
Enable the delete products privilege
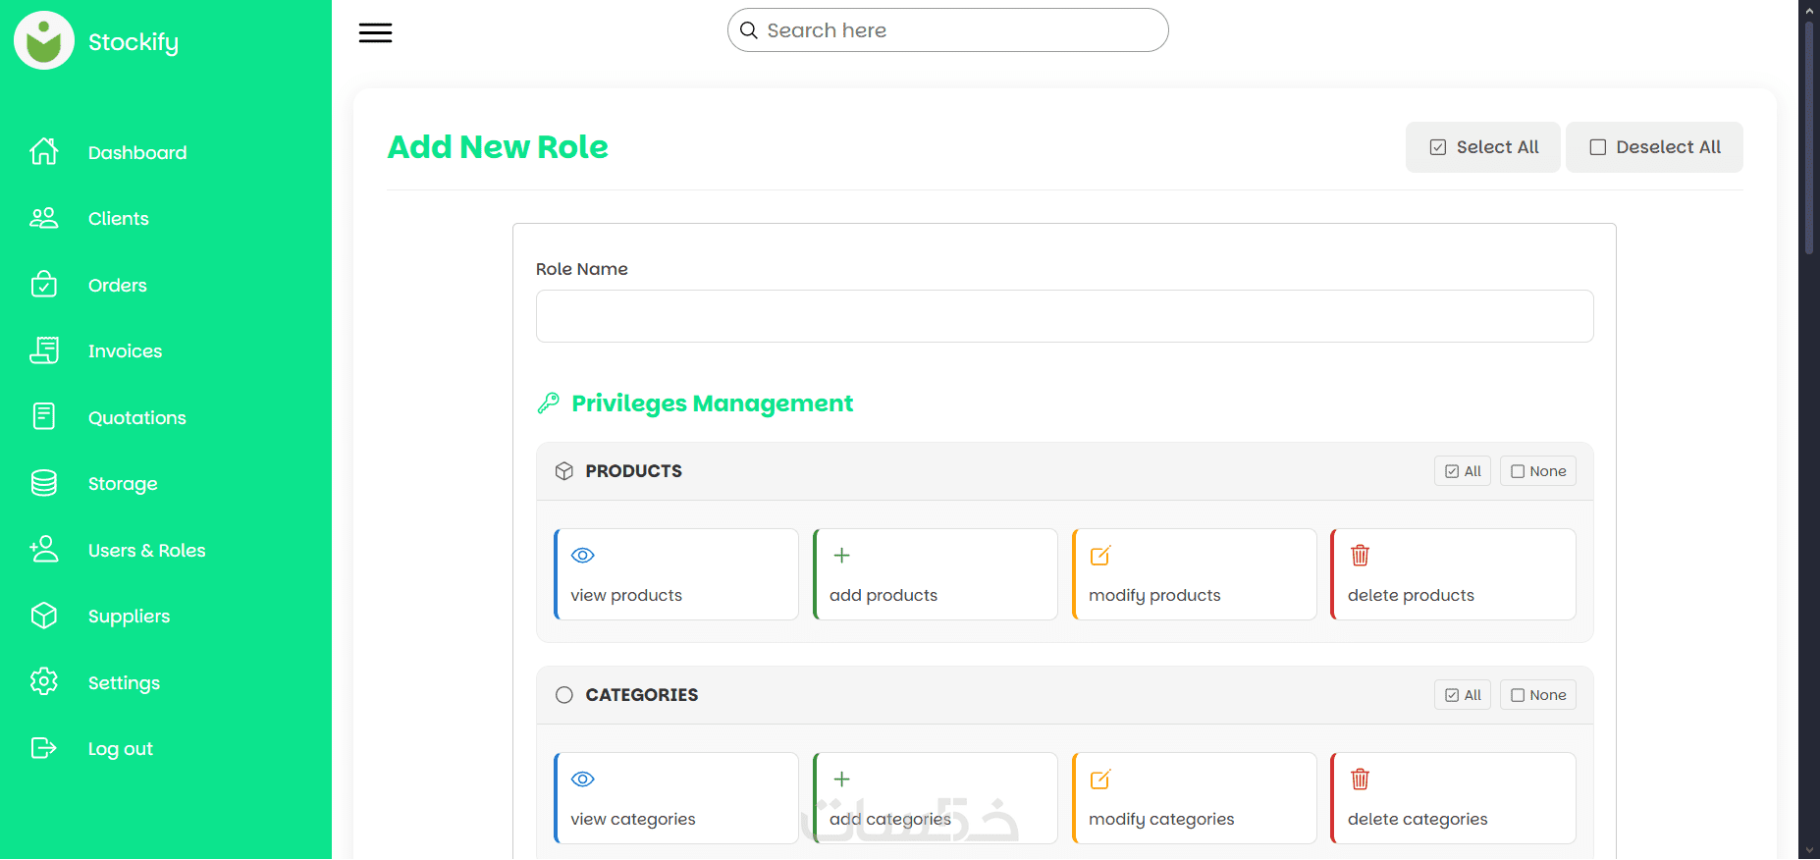(x=1453, y=574)
